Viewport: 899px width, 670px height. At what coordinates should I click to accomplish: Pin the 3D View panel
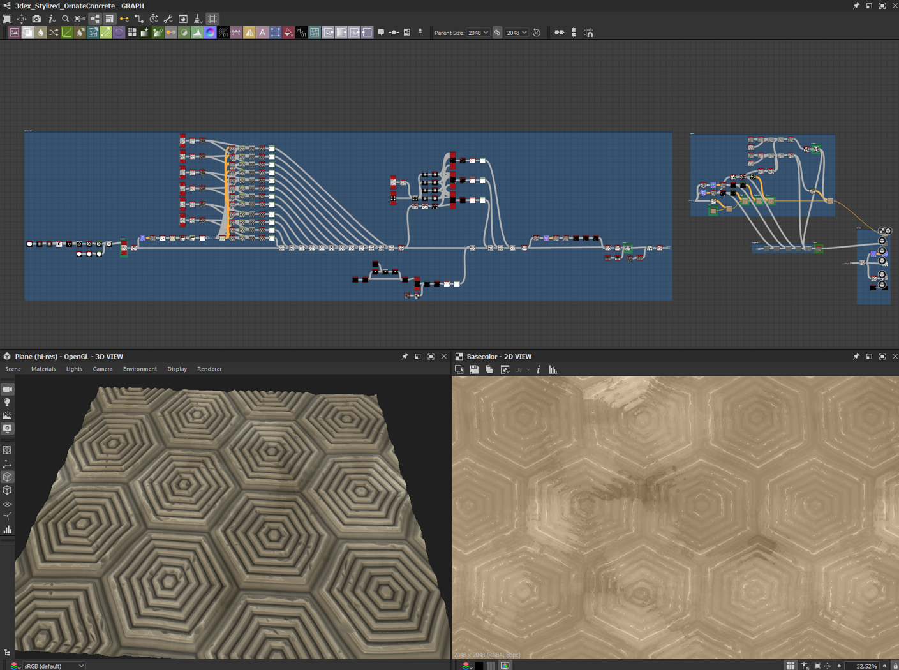(x=405, y=357)
